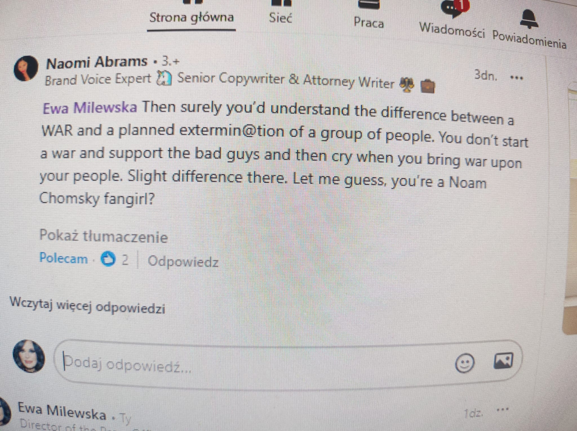Image resolution: width=577 pixels, height=431 pixels.
Task: Like the comment with Polecam
Action: [63, 258]
